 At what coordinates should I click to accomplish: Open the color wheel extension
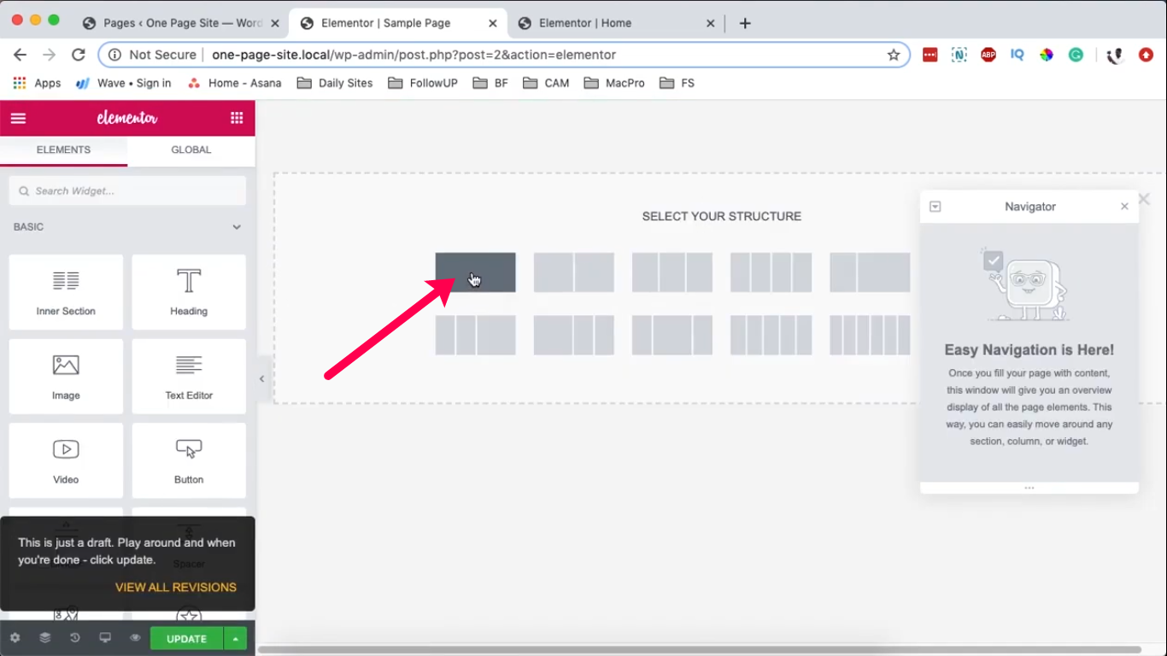(x=1047, y=55)
